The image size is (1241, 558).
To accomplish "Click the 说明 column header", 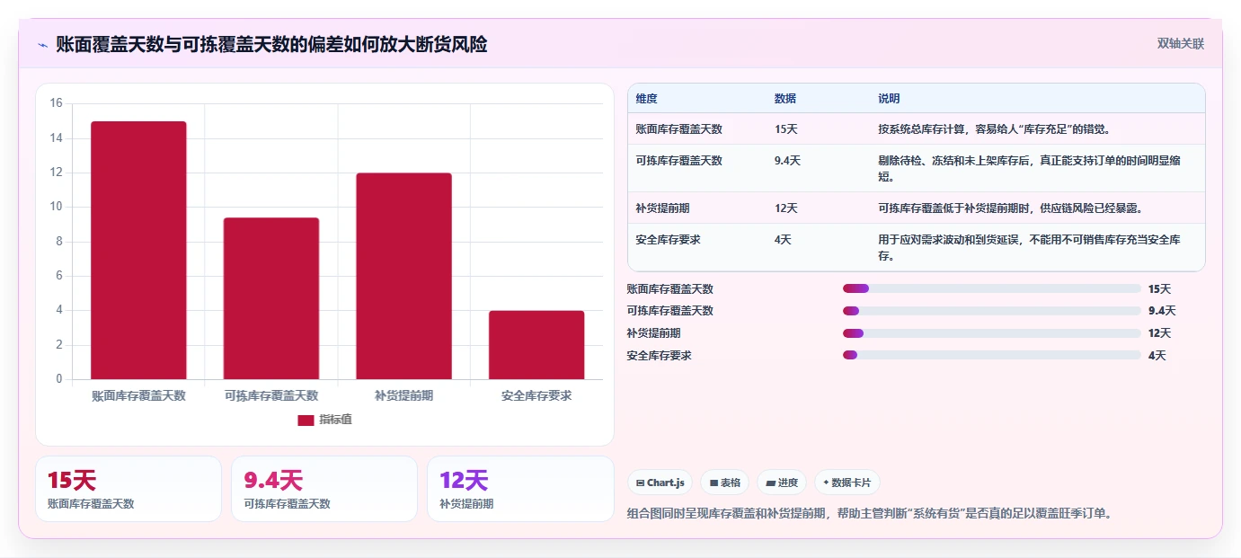I will coord(889,99).
